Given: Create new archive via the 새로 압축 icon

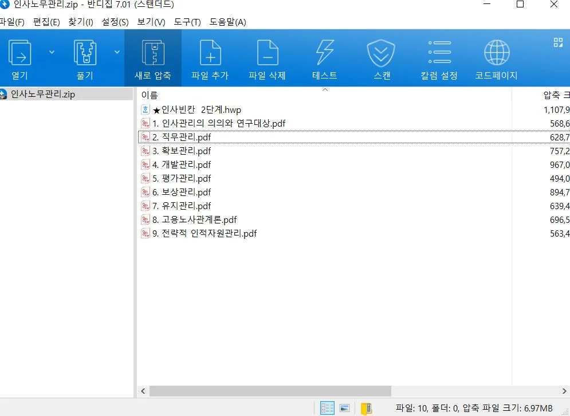Looking at the screenshot, I should (x=153, y=57).
